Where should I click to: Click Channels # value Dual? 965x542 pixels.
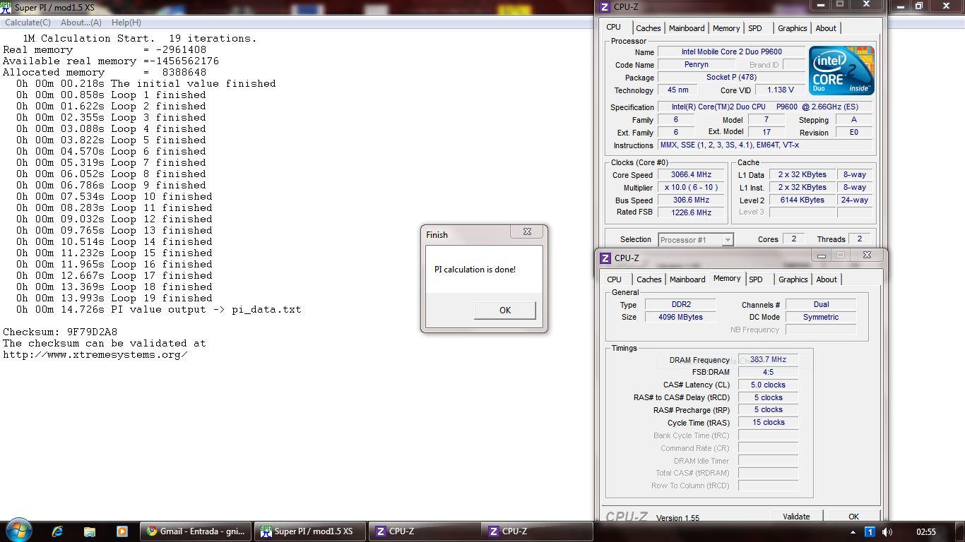click(821, 305)
